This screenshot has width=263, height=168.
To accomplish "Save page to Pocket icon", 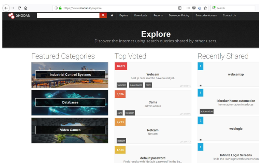I will 194,8.
